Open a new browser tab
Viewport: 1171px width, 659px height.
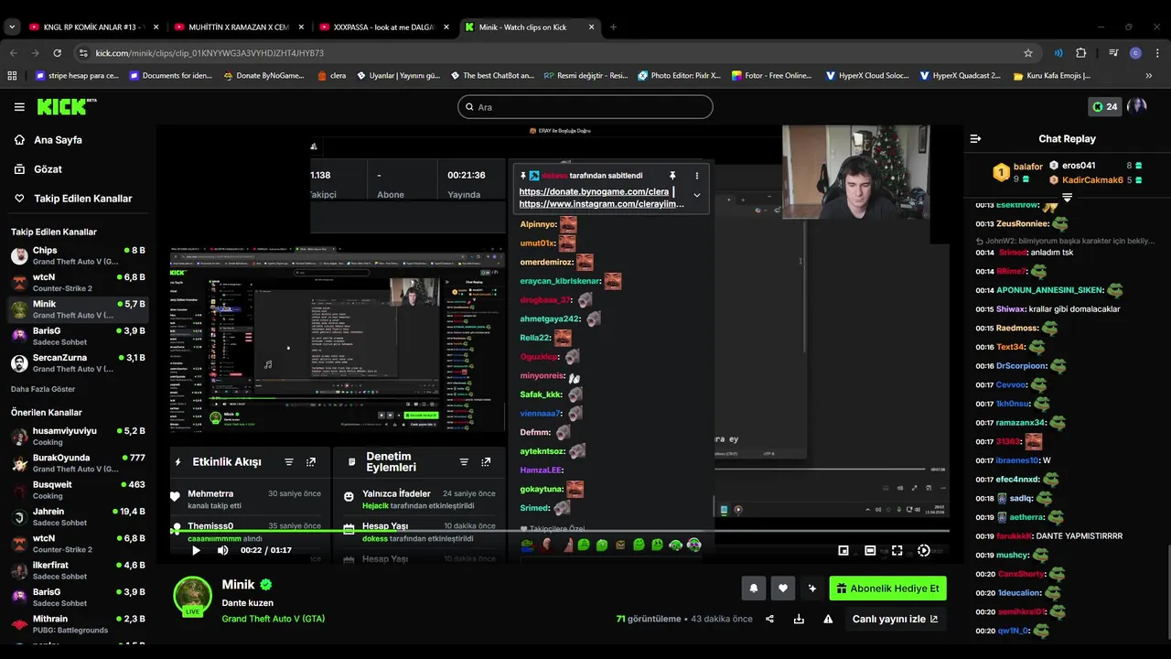point(613,27)
